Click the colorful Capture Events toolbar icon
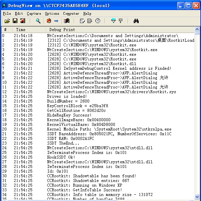This screenshot has width=201, height=201. pyautogui.click(x=67, y=21)
